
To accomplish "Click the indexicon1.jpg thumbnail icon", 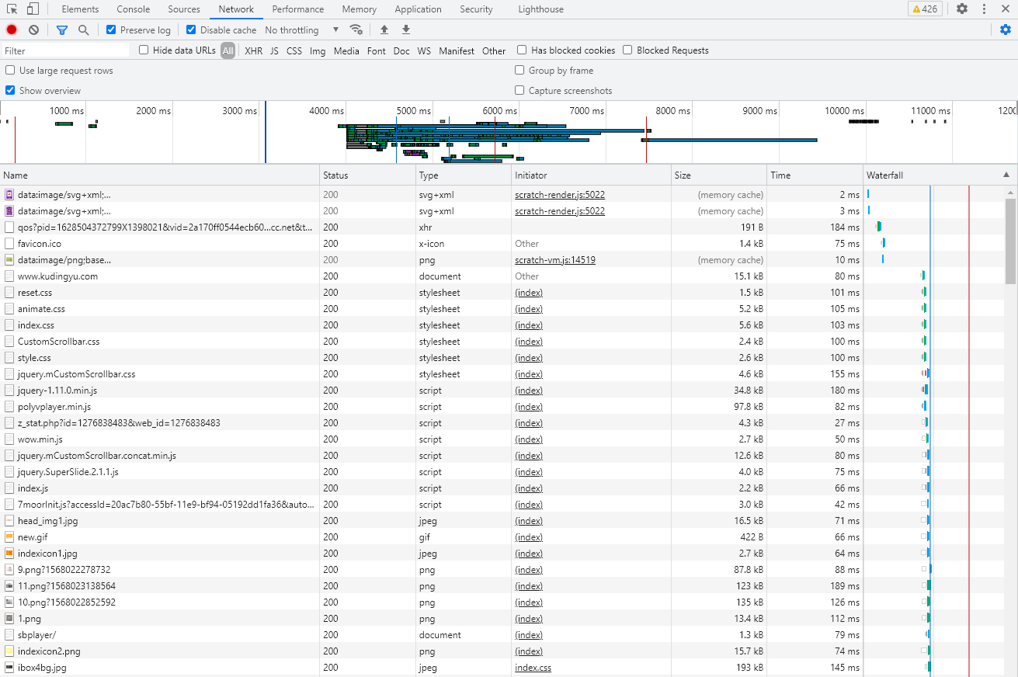I will [9, 554].
